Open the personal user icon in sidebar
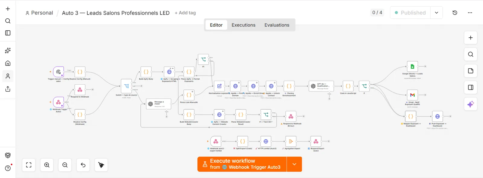Viewport: 483px width, 178px height. coord(8,76)
